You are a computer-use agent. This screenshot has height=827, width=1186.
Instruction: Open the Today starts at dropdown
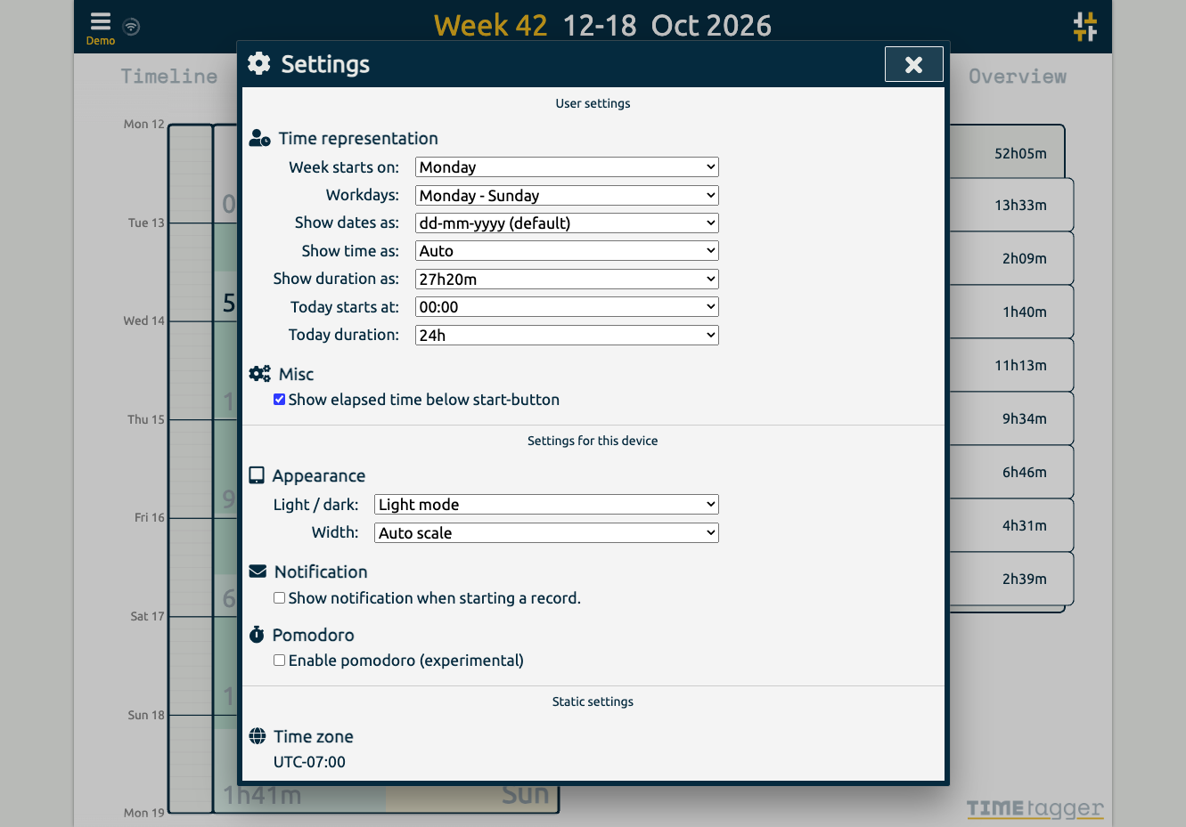pyautogui.click(x=567, y=307)
